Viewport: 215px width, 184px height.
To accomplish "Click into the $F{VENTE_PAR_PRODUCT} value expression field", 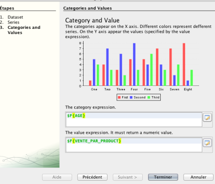I will click(134, 145).
